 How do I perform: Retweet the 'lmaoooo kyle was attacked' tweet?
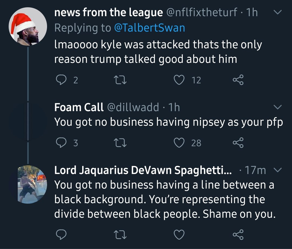[120, 80]
